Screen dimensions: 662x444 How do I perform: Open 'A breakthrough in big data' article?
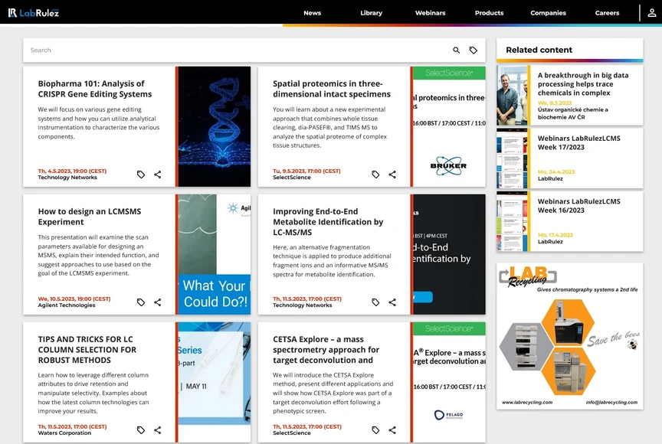(x=583, y=84)
